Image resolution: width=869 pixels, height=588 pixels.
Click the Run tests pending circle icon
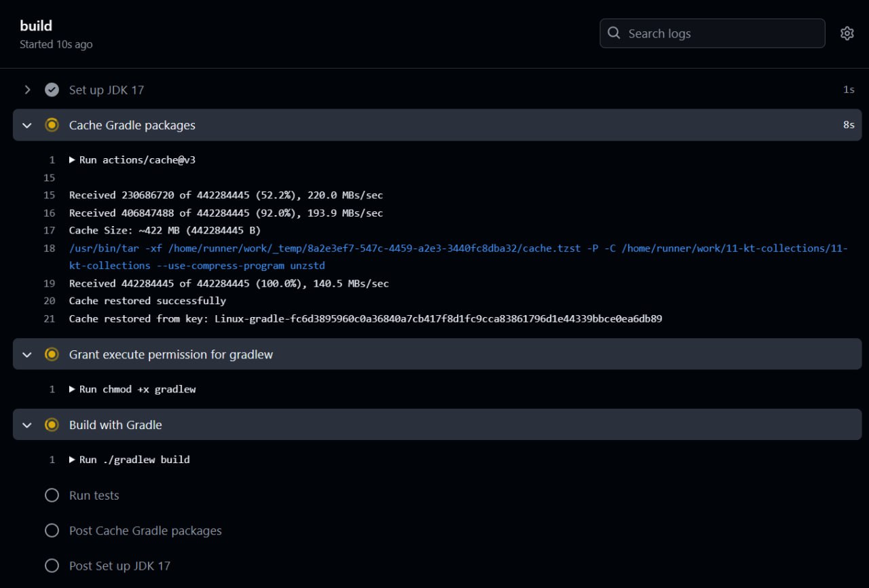pyautogui.click(x=52, y=496)
